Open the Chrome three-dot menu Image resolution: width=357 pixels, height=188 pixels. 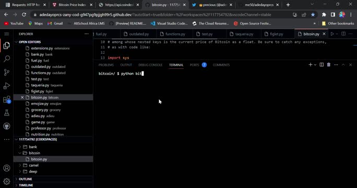pos(351,15)
